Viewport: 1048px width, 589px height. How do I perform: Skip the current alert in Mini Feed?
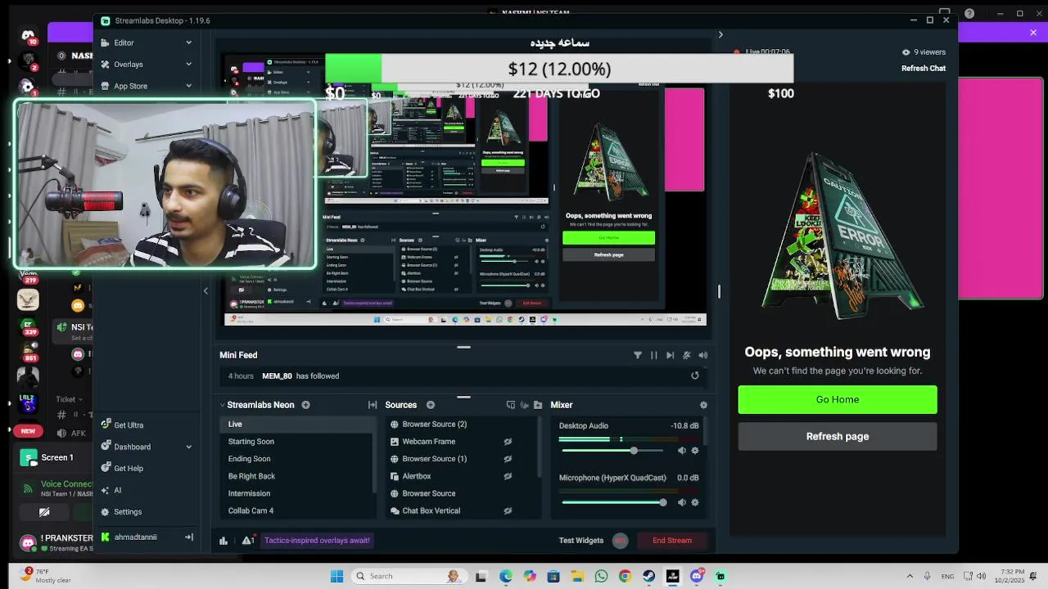click(x=670, y=355)
